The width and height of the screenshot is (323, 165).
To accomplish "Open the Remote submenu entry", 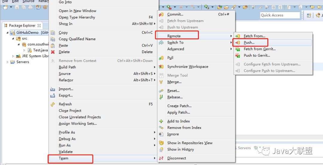I will click(x=196, y=36).
